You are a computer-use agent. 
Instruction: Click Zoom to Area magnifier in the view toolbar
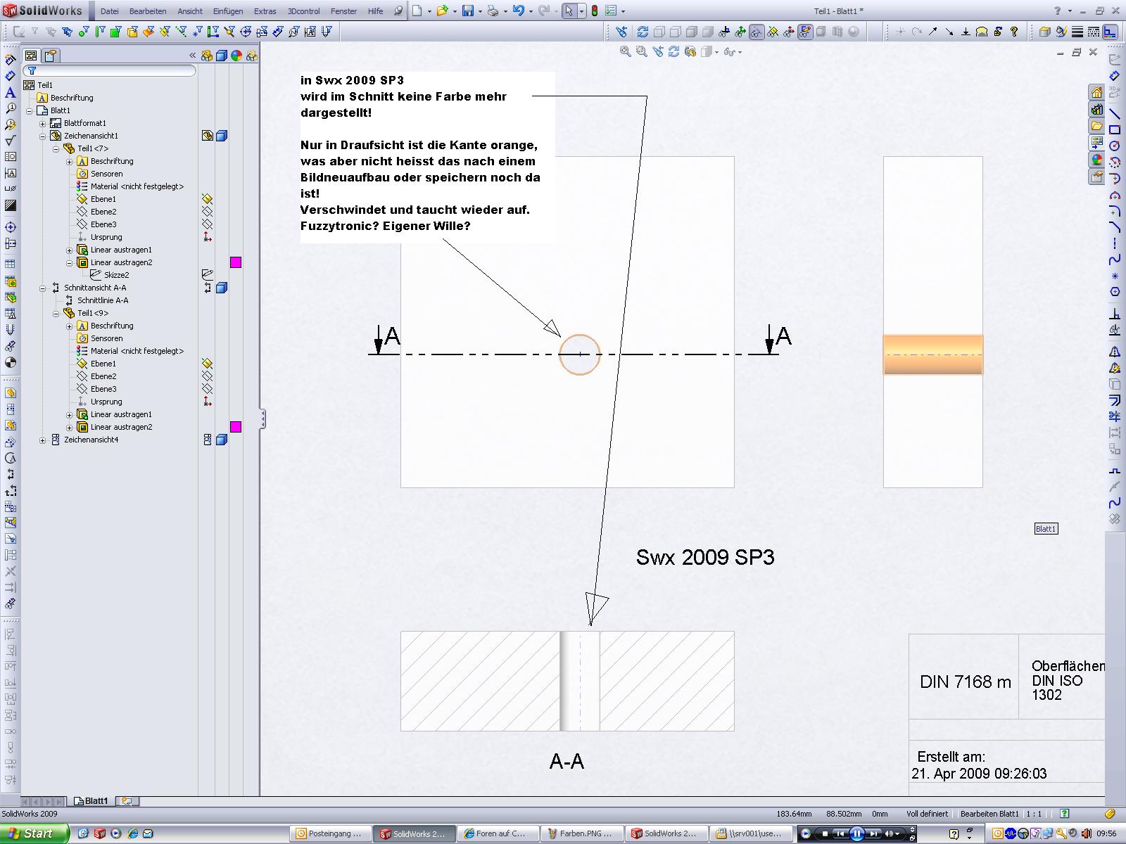coord(641,51)
